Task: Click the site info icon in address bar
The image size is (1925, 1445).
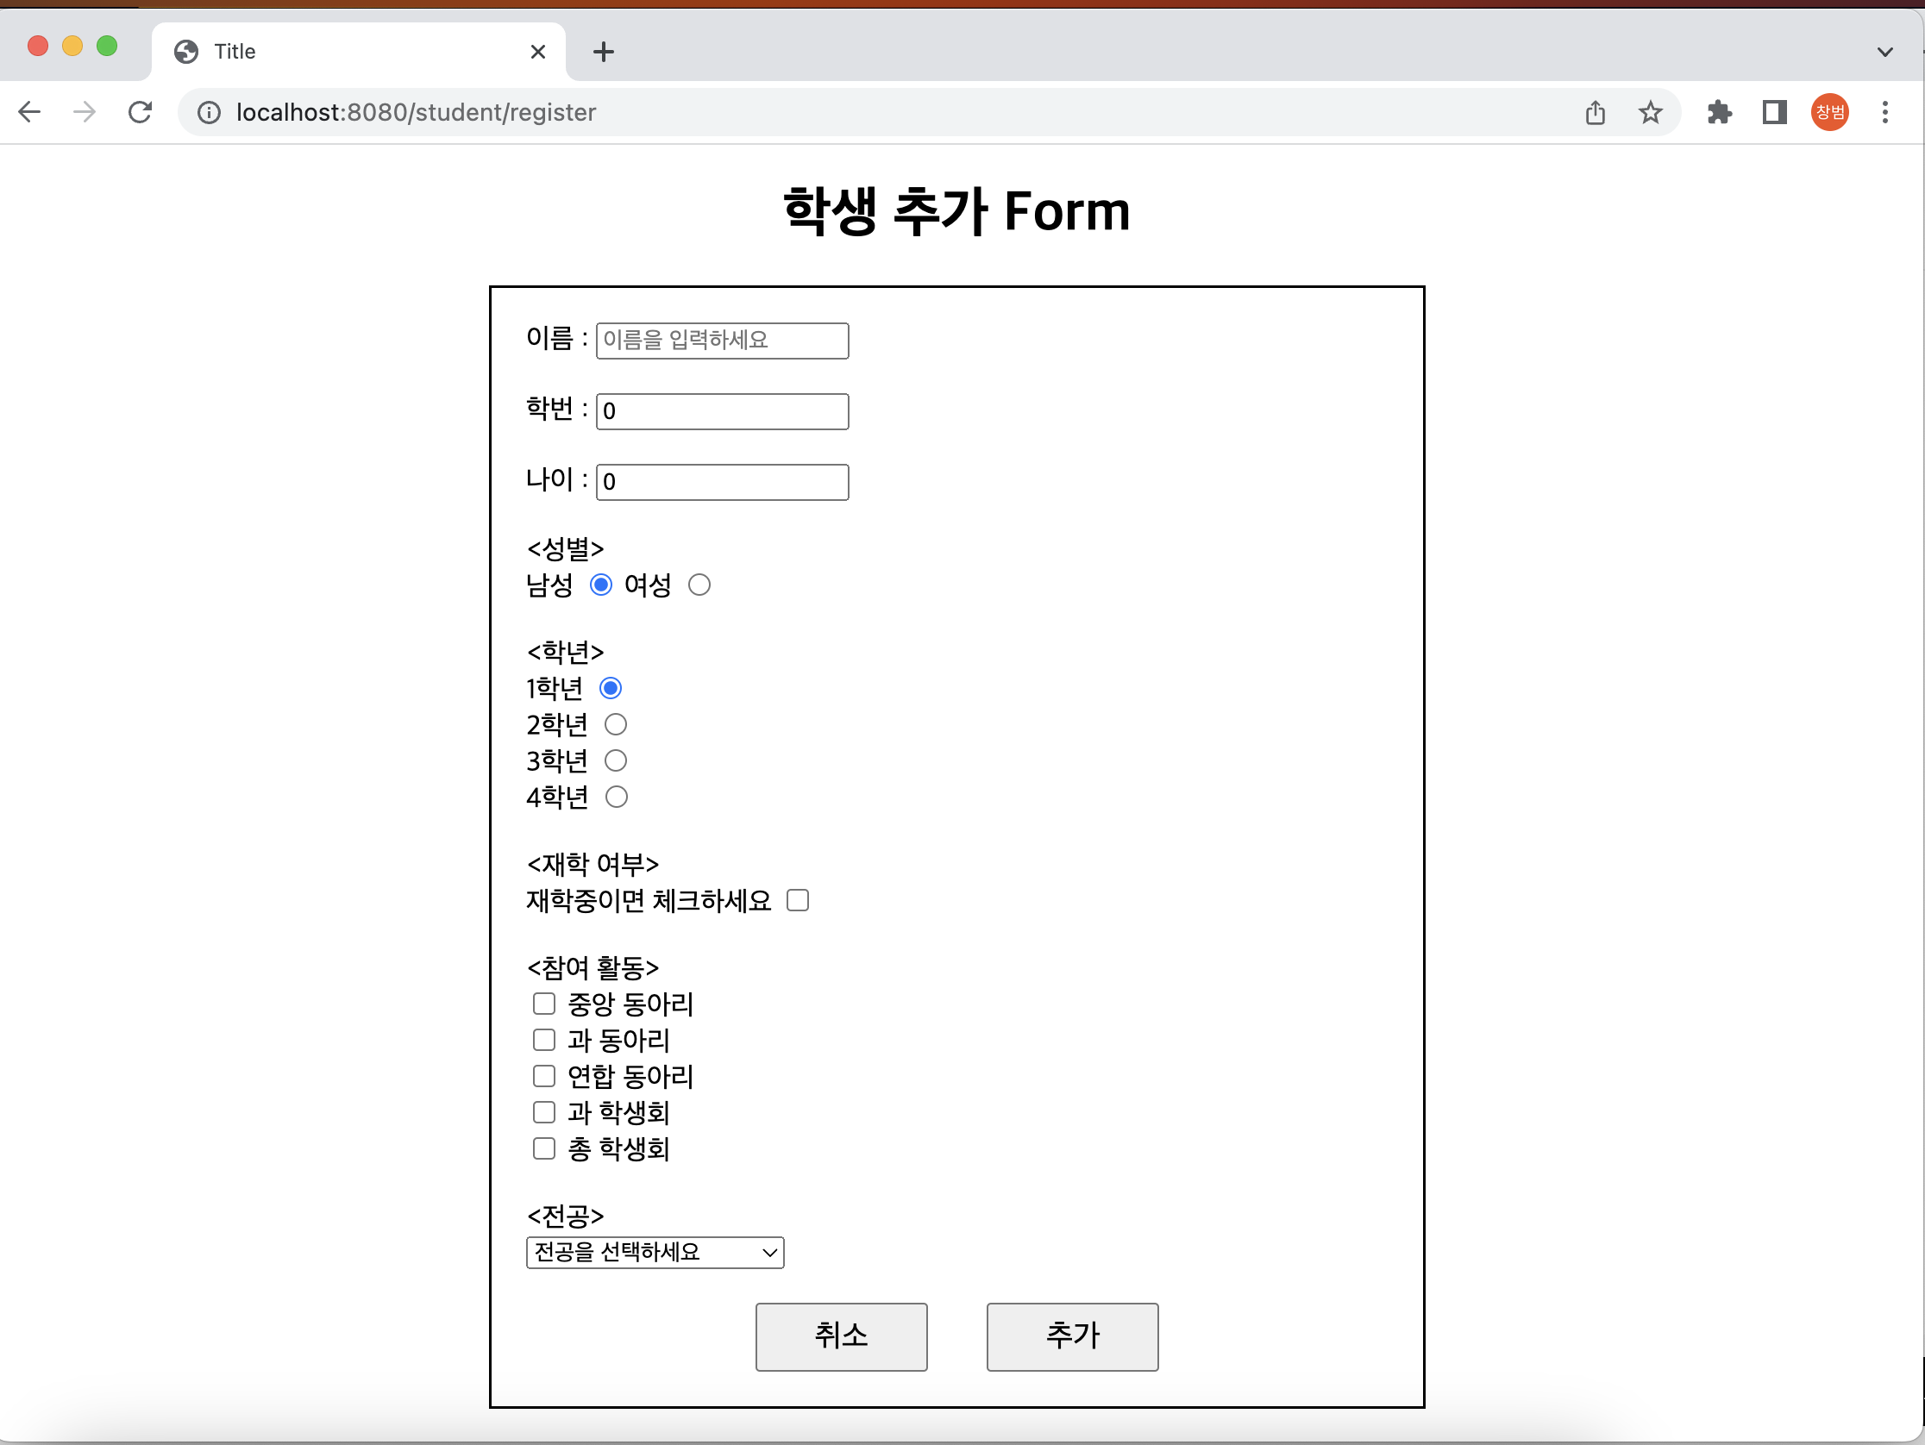Action: coord(209,112)
